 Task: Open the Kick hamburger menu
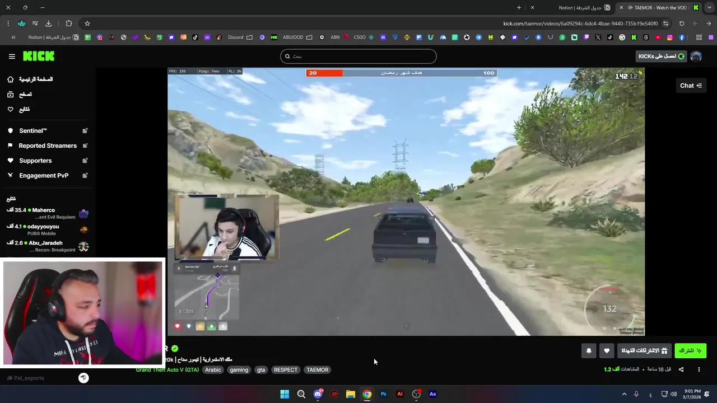point(12,56)
